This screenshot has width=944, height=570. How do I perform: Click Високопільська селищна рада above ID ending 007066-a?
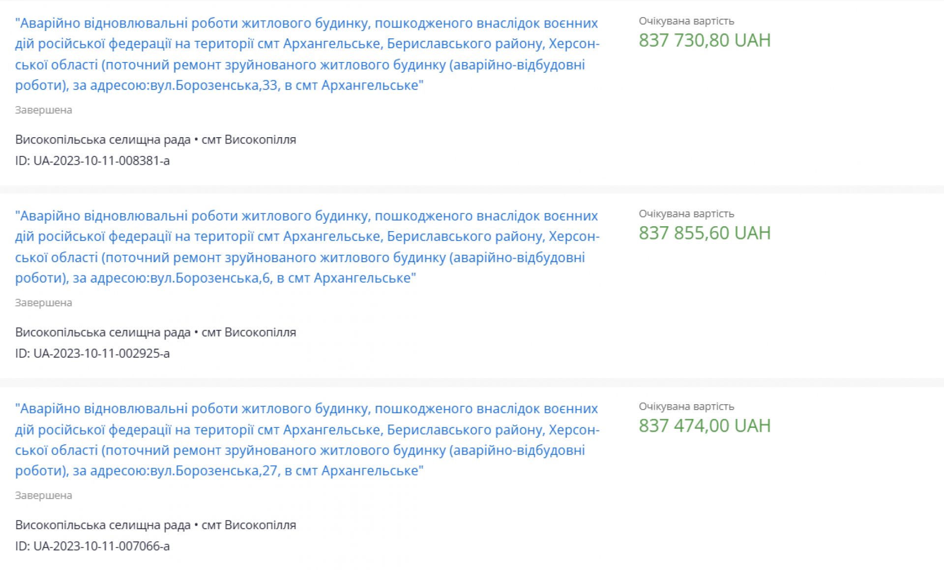pos(103,525)
